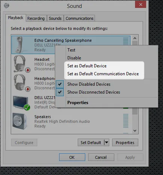163x175 pixels.
Task: Click the OK button
Action: click(72, 157)
